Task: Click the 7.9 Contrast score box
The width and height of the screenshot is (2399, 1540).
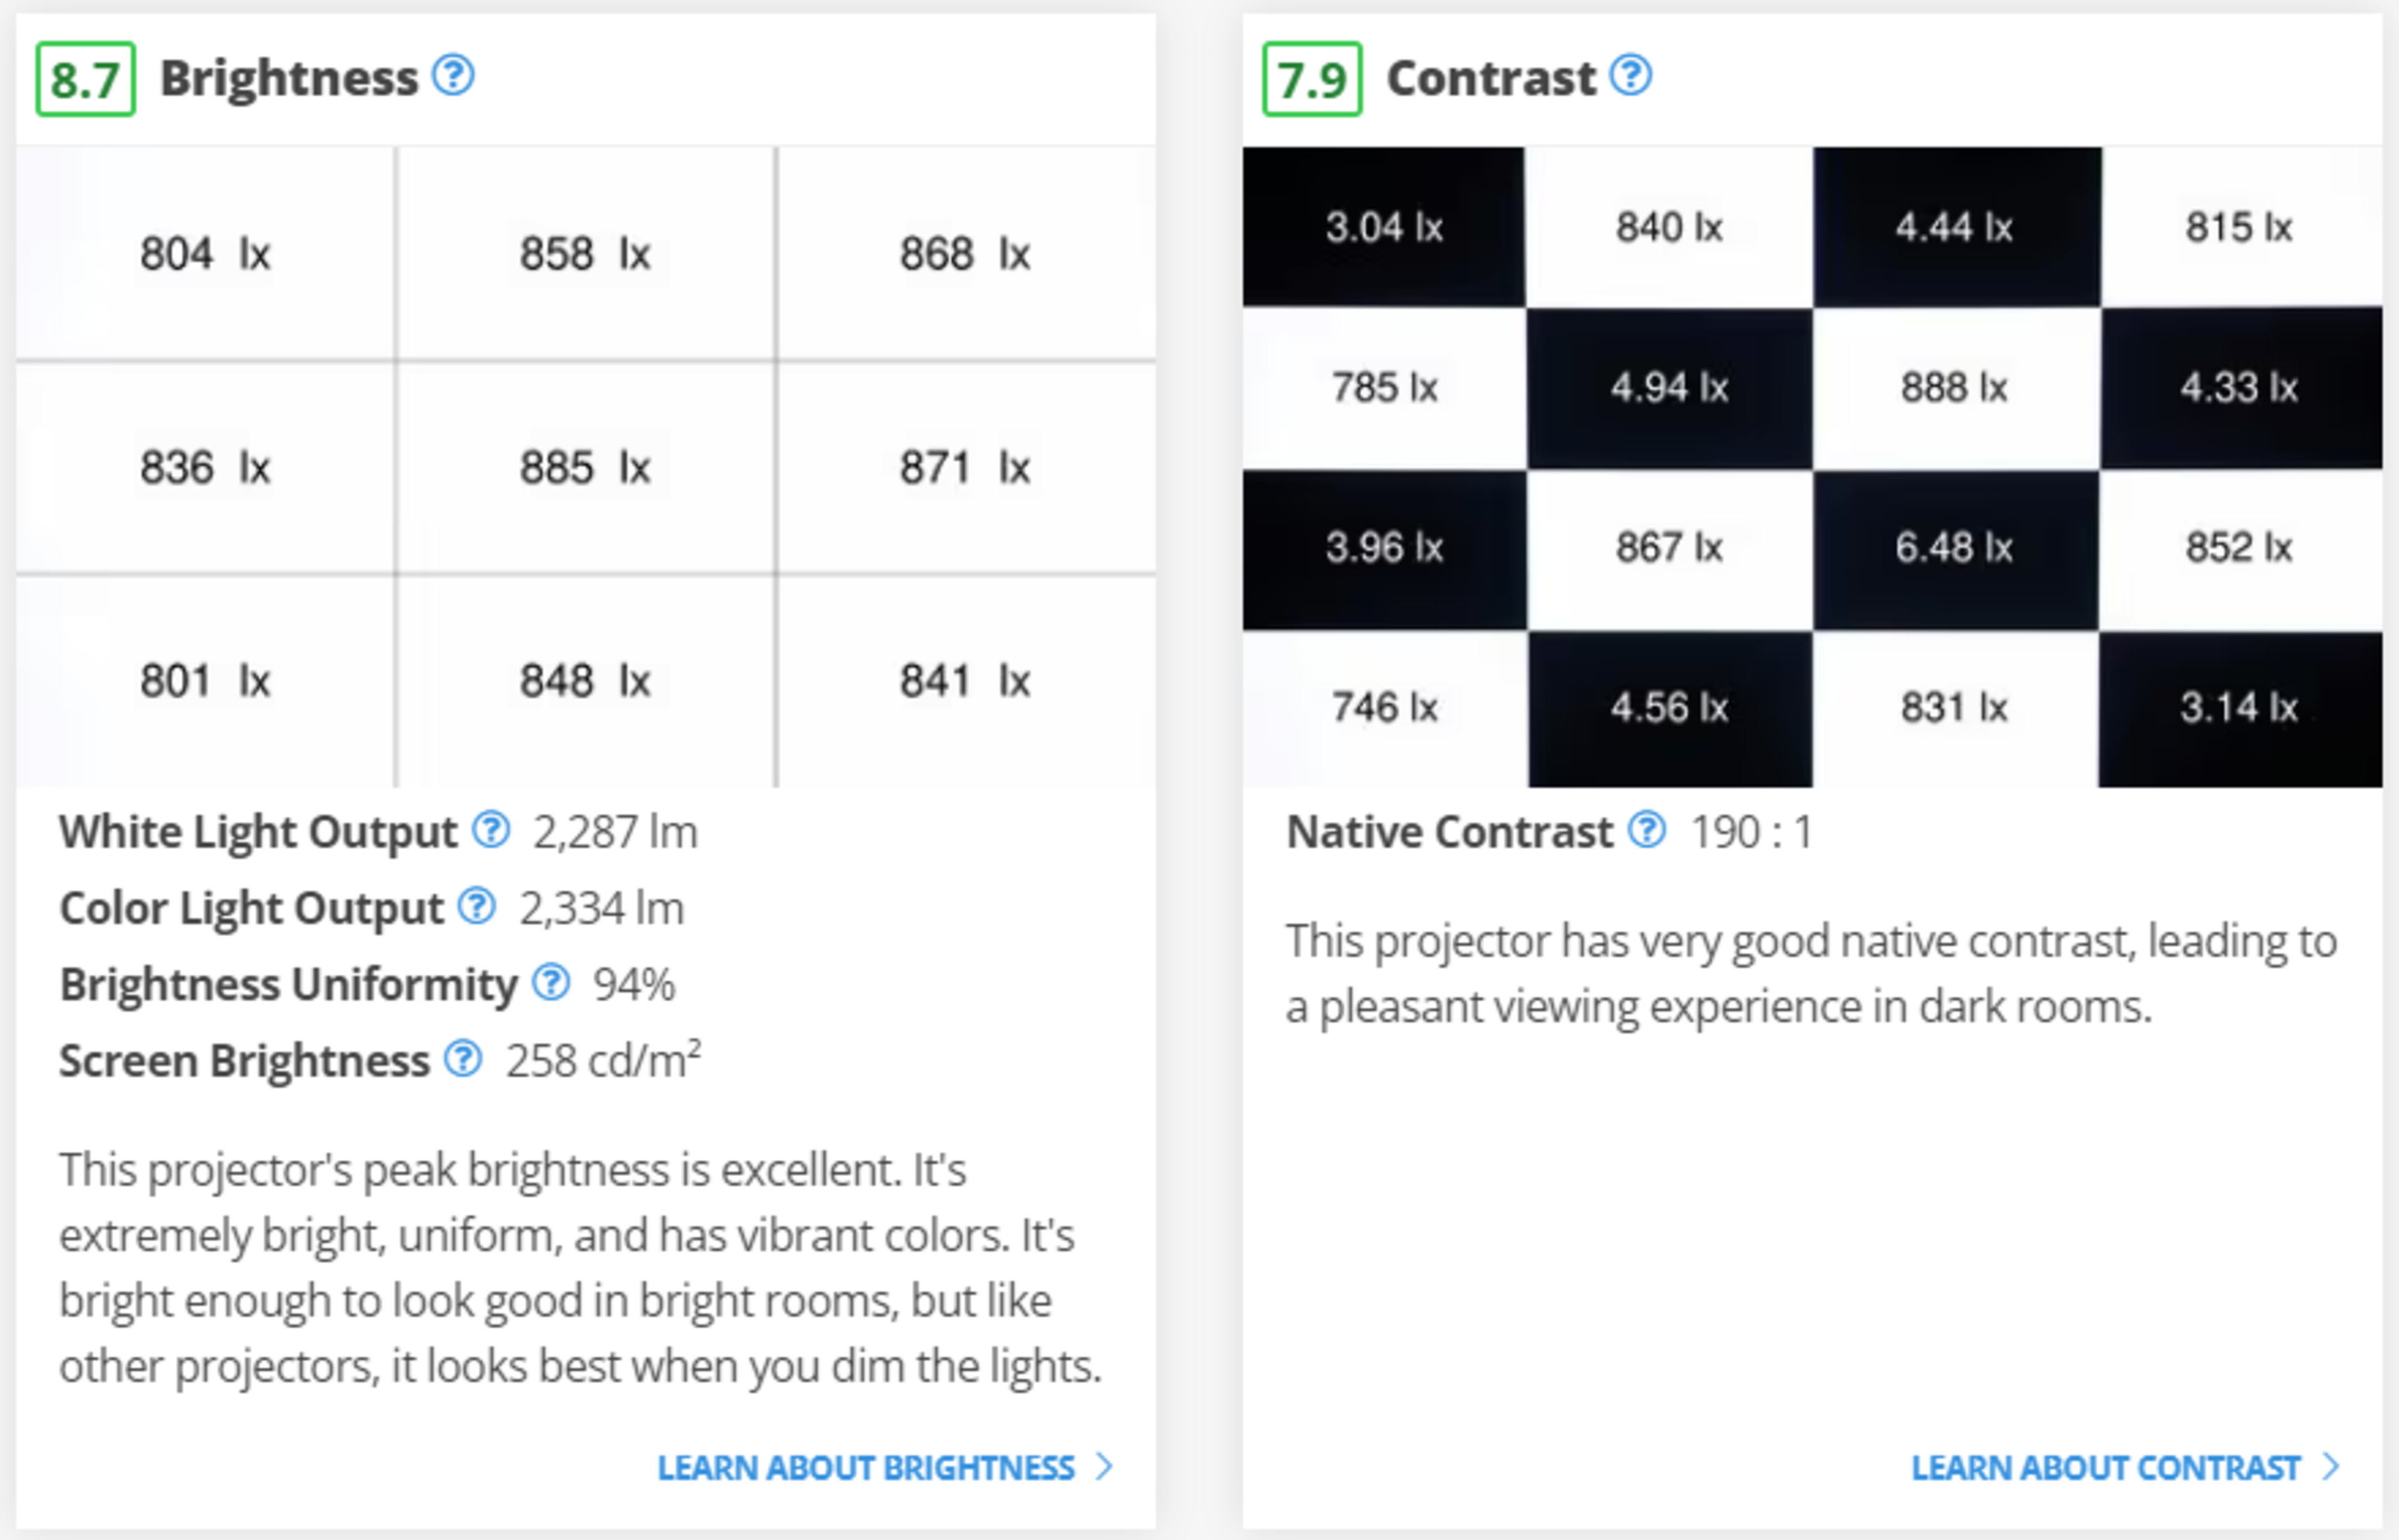Action: (1312, 79)
